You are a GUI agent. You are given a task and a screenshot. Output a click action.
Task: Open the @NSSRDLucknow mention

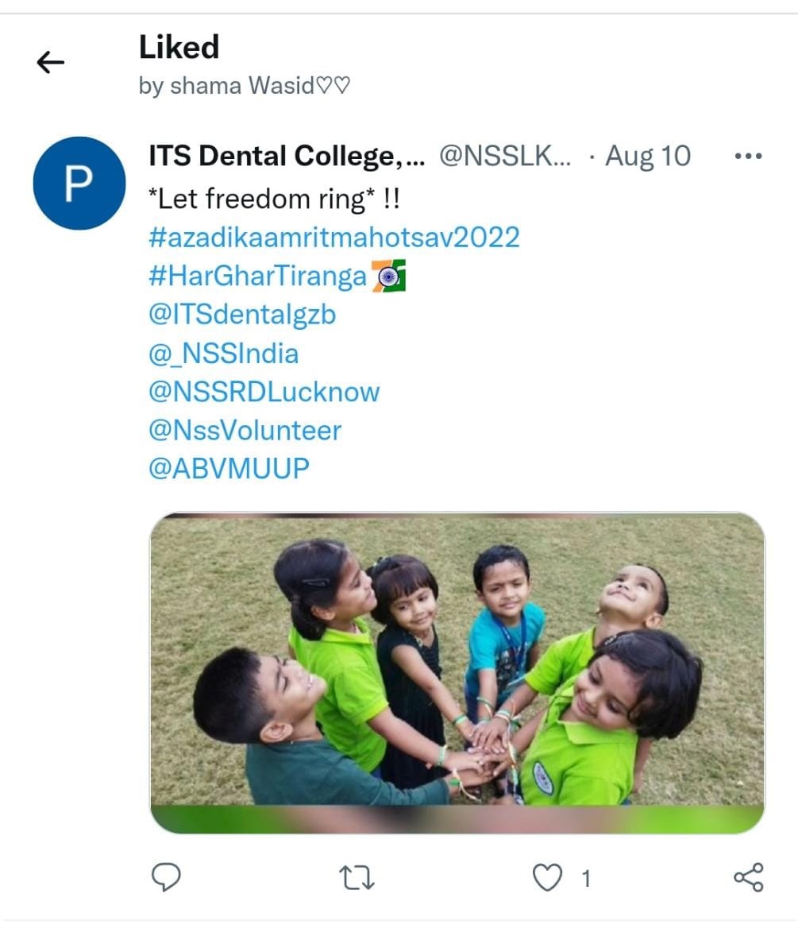pyautogui.click(x=264, y=392)
